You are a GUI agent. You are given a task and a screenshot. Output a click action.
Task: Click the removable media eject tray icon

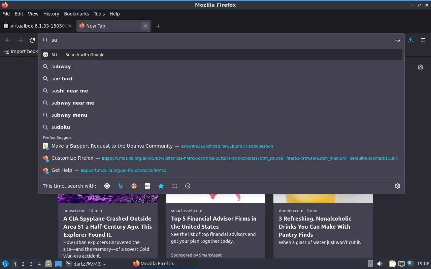(370, 264)
